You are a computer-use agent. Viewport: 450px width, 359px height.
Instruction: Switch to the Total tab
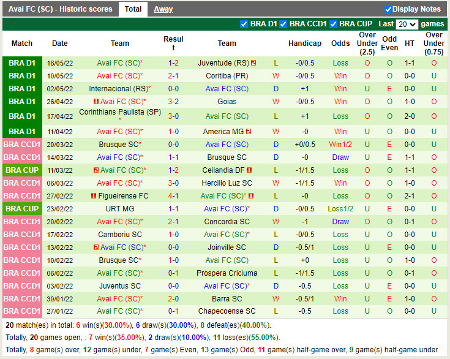coord(133,9)
